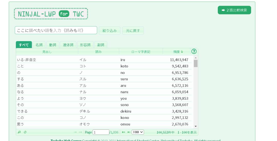This screenshot has height=141, width=277.
Task: Select the よう headword
Action: 20,98
